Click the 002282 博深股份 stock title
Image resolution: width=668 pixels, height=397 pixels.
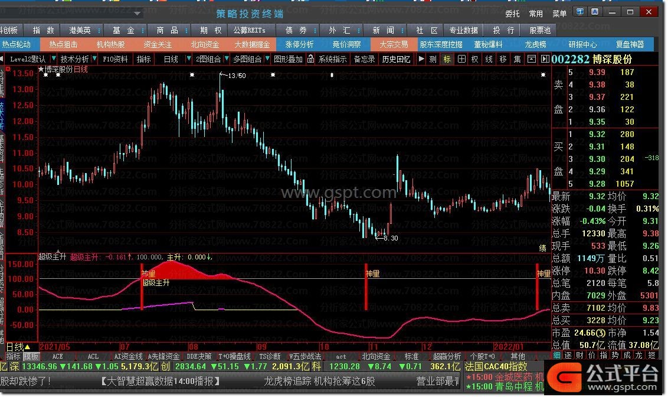pos(592,59)
